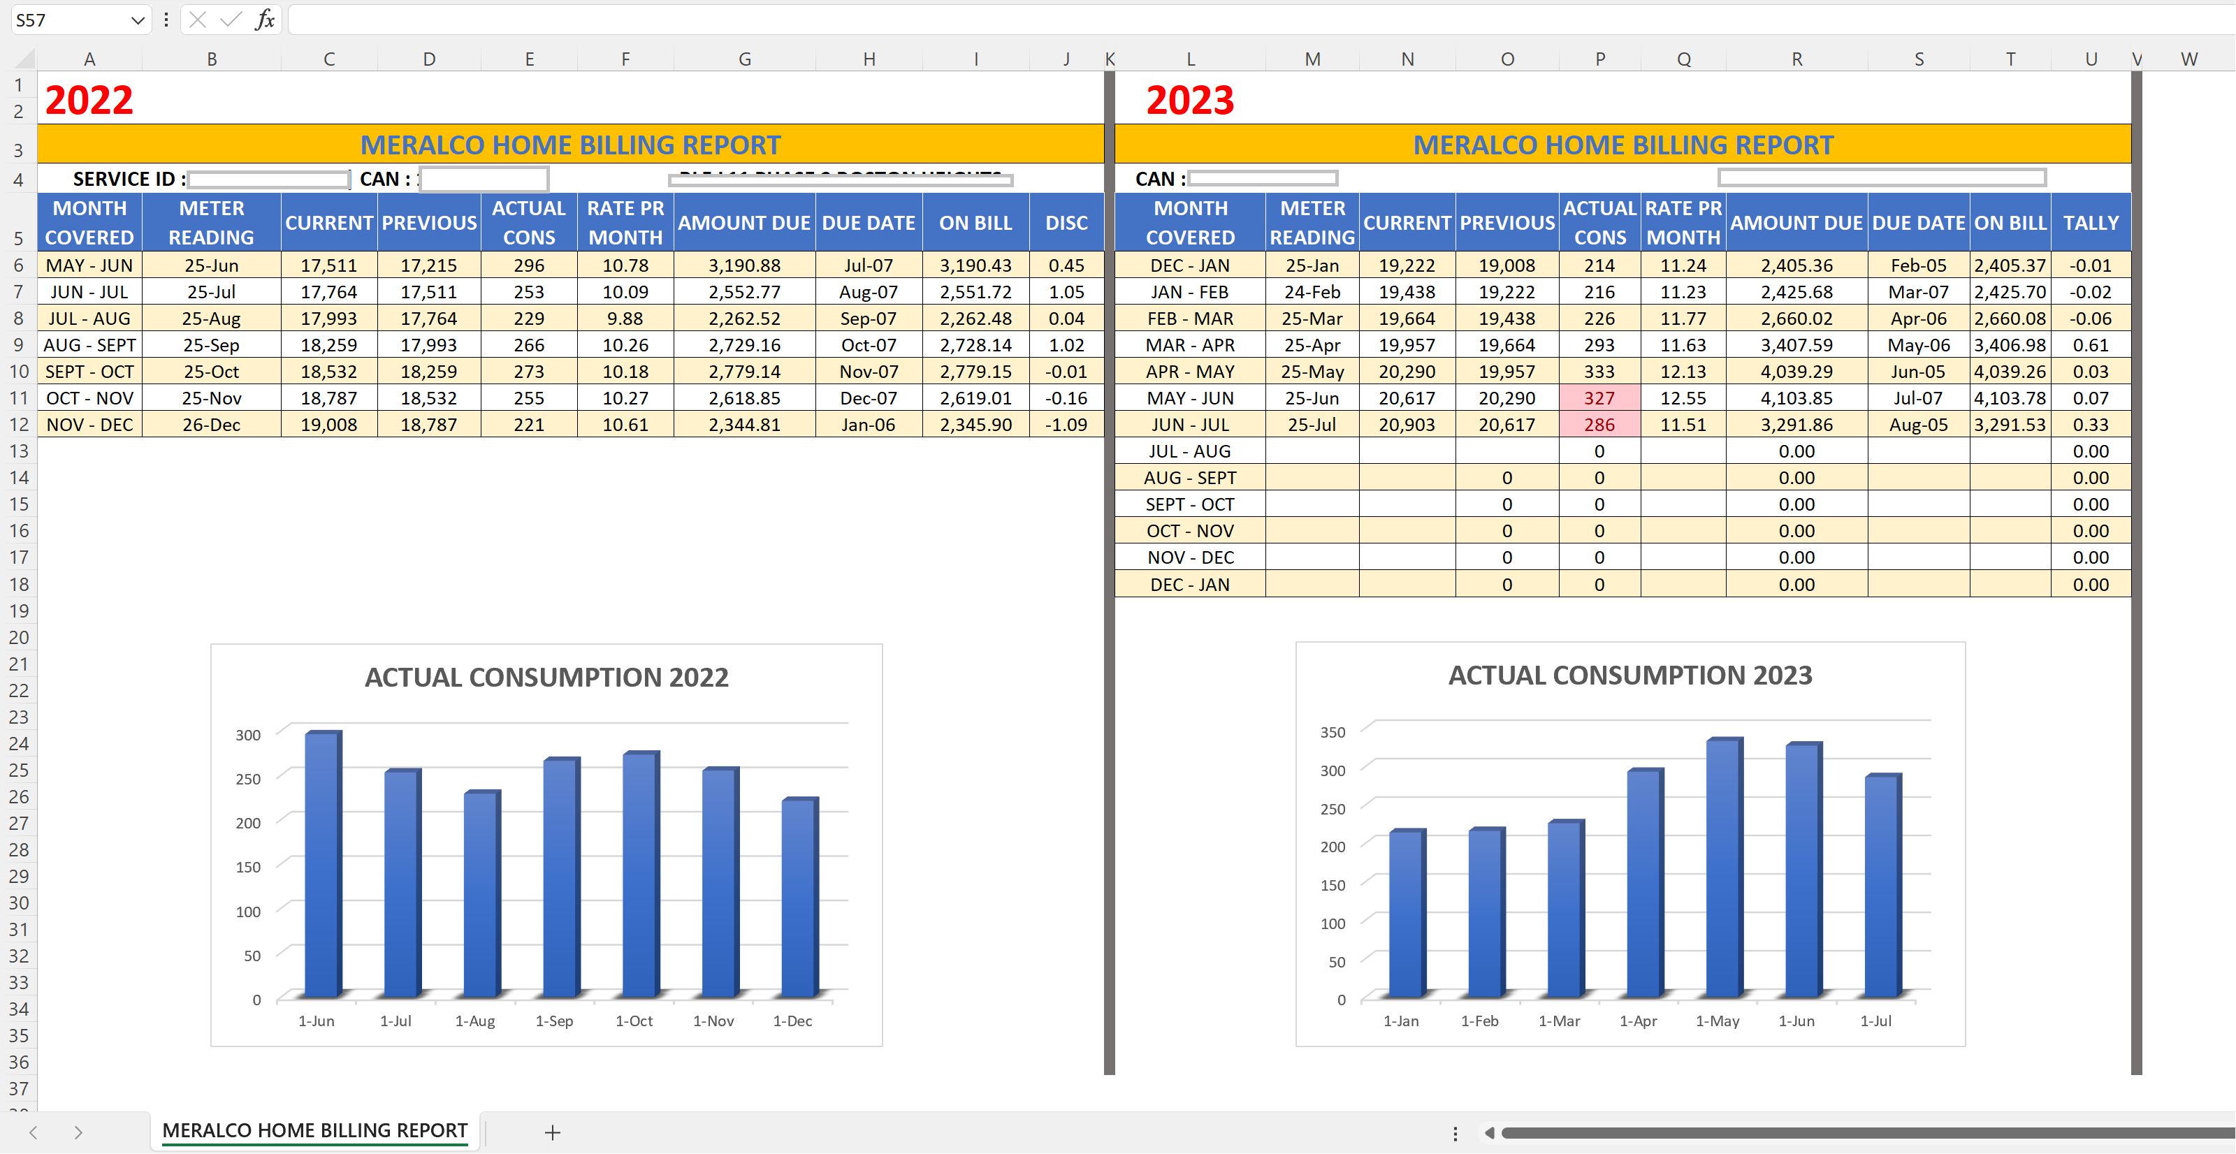
Task: Click the Cancel X icon in formula bar
Action: 198,19
